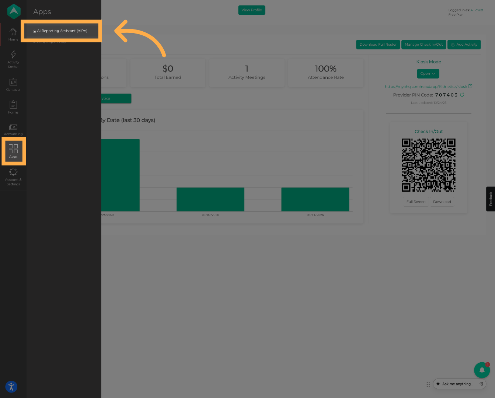Open the kiosk URL link
This screenshot has height=398, width=495.
425,87
